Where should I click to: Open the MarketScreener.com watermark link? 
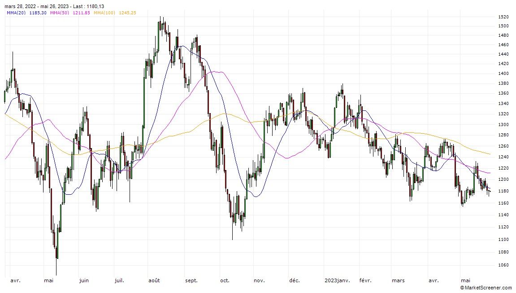486,287
